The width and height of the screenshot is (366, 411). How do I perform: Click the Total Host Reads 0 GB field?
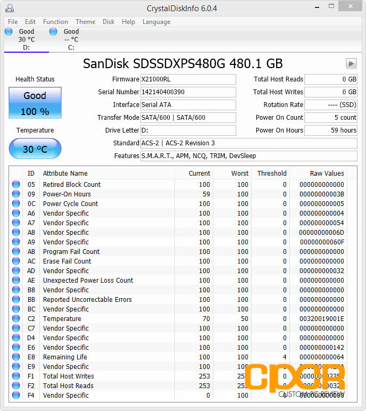pyautogui.click(x=331, y=79)
